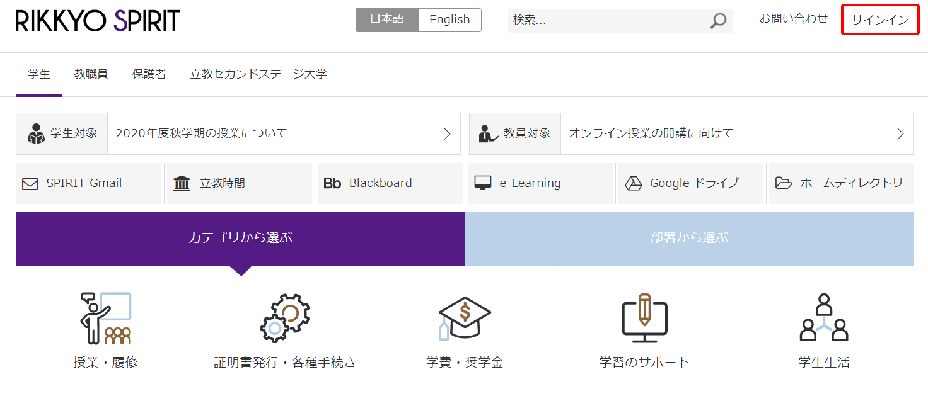928x396 pixels.
Task: Click the faculty presenter icon
Action: point(487,133)
